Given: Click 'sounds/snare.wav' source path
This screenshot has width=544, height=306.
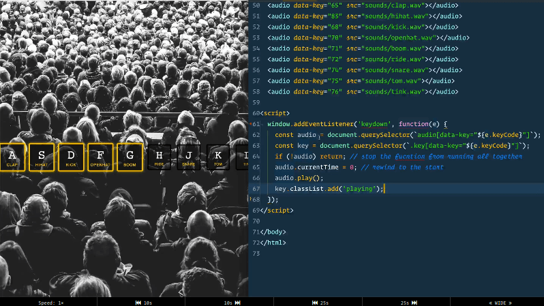Looking at the screenshot, I should pos(397,70).
